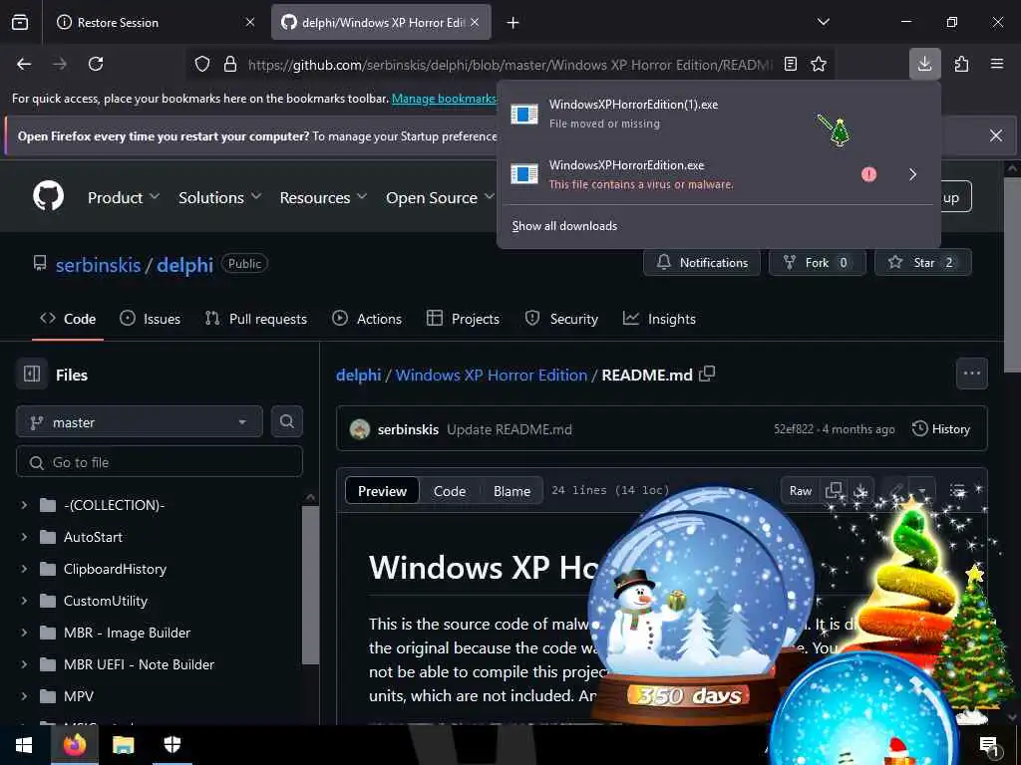Image resolution: width=1021 pixels, height=765 pixels.
Task: Toggle reader view icon in address bar
Action: 791,64
